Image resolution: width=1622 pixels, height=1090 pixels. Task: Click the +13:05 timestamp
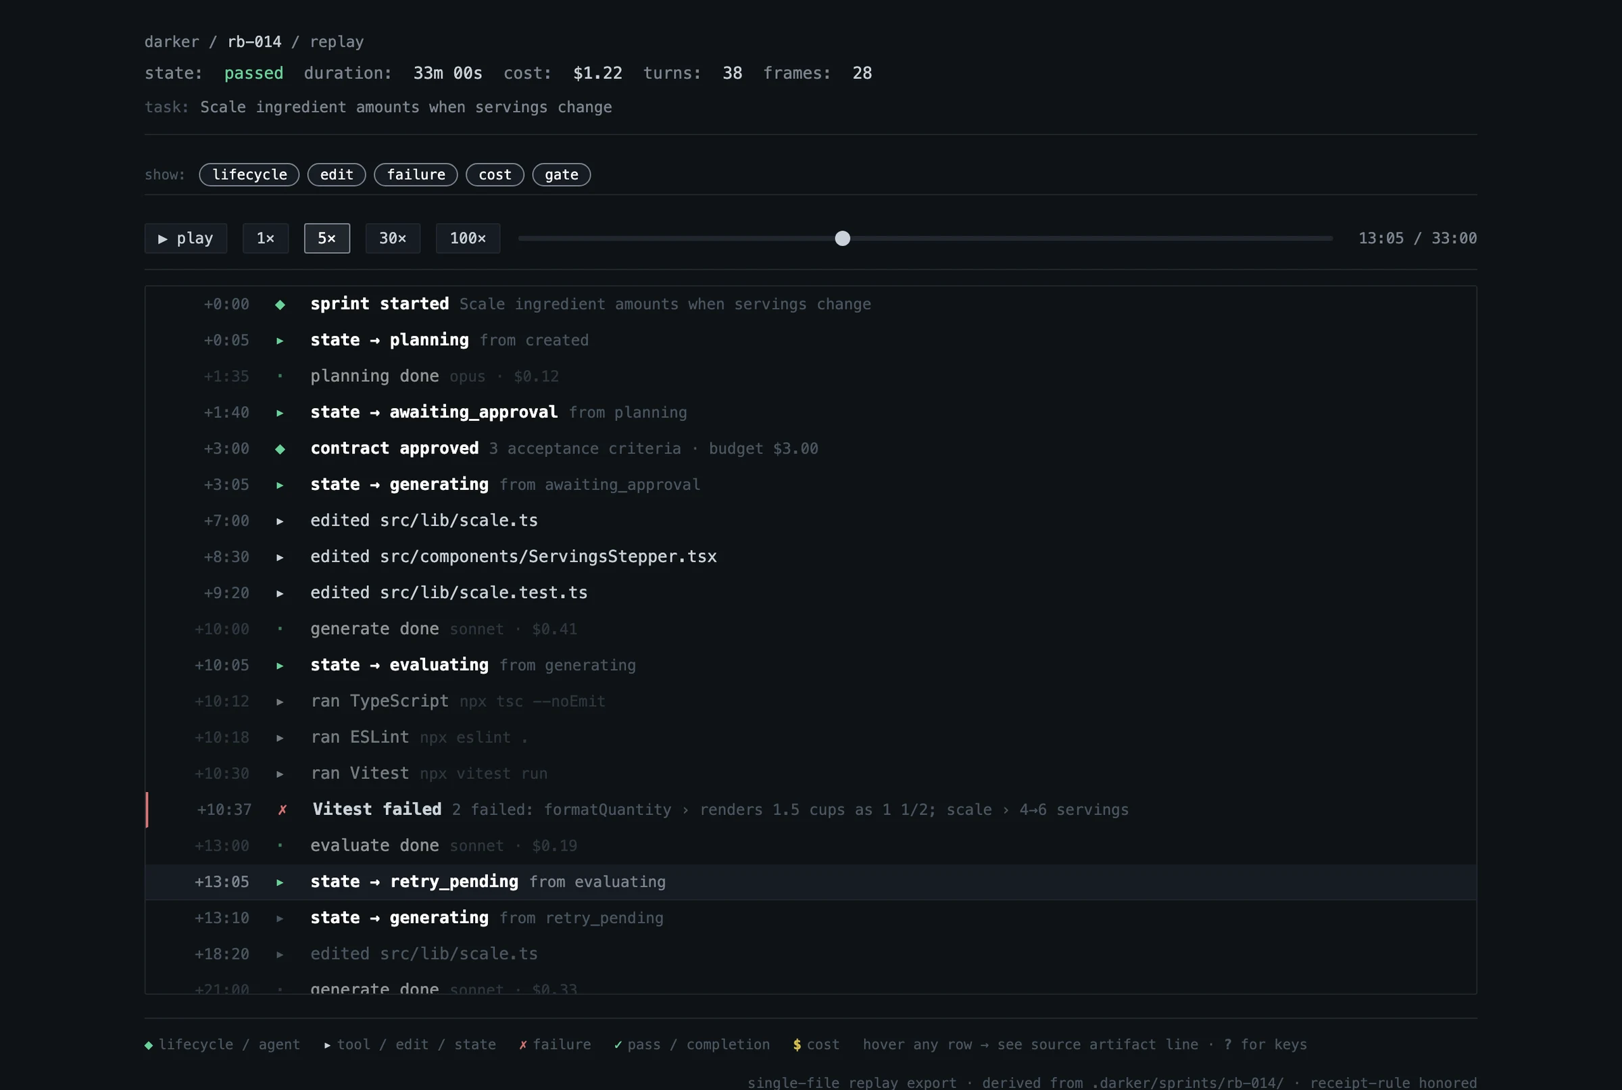(x=222, y=882)
